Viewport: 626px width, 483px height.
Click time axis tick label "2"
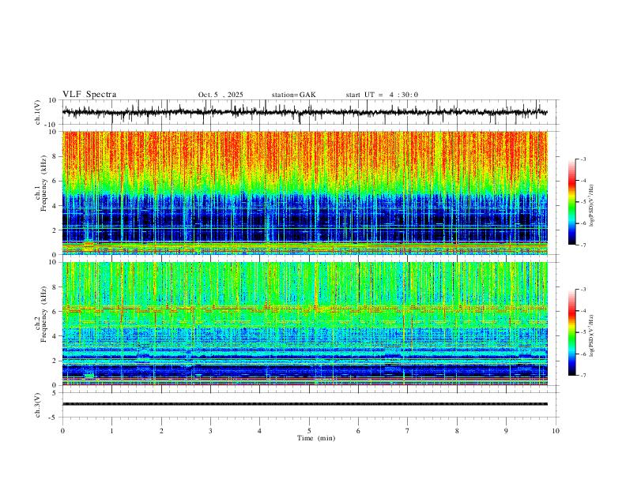click(161, 431)
